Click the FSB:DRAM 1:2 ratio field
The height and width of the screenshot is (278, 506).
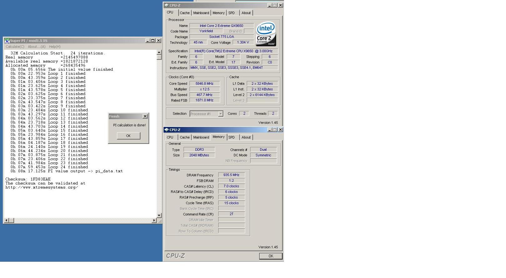(231, 181)
